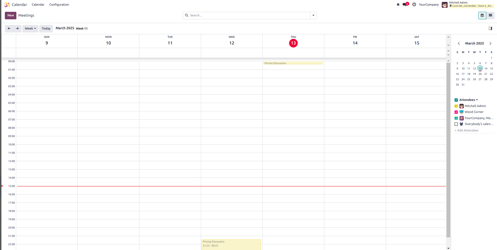Toggle the side panel icon
The image size is (497, 250).
coord(490,28)
